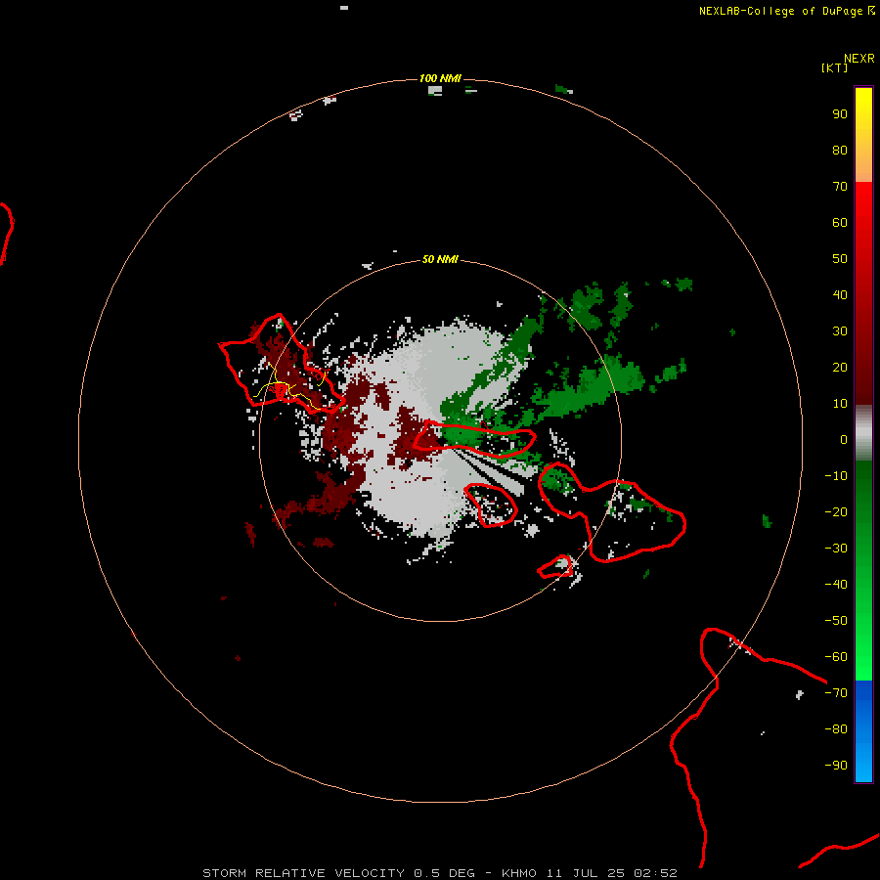Click the 80 value on velocity scale
This screenshot has width=880, height=880.
click(x=840, y=150)
